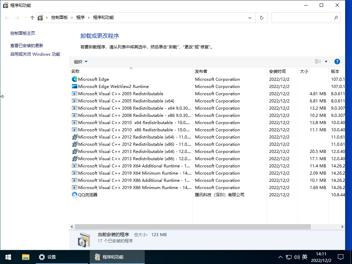The width and height of the screenshot is (352, 264).
Task: Click the Control Panel icon in the address bar
Action: pos(41,18)
